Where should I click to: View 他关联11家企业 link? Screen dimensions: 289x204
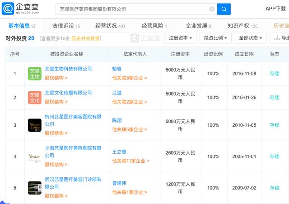(x=131, y=161)
